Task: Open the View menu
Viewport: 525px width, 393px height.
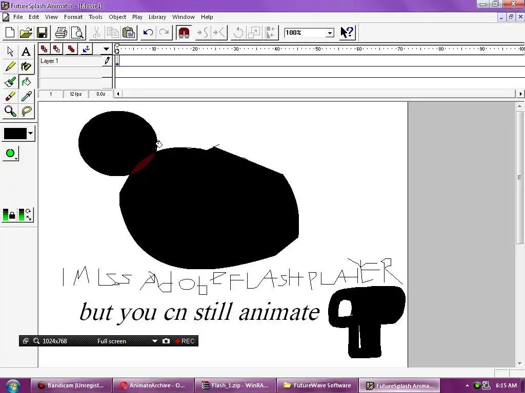Action: tap(51, 17)
